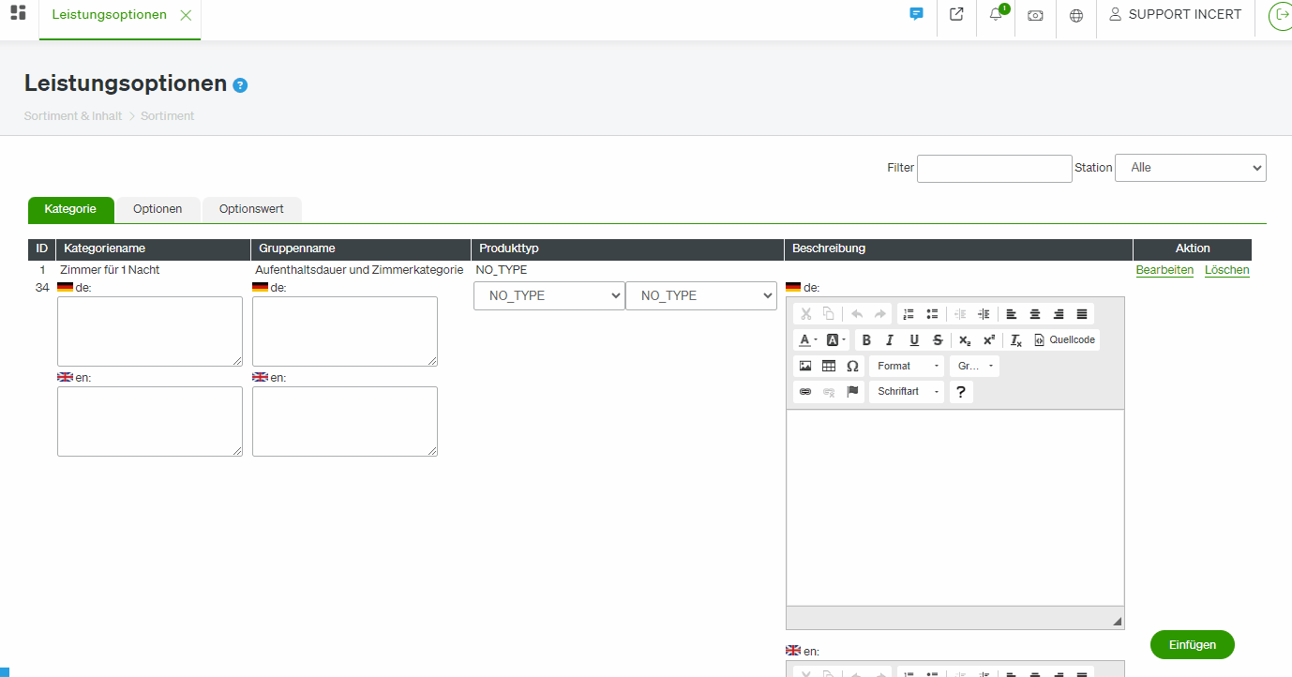
Task: Click the Löschen link
Action: (1227, 270)
